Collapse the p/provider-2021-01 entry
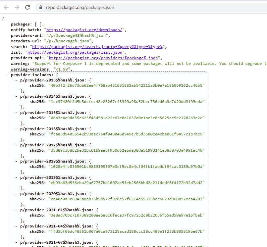This screenshot has height=247, width=267. click(16, 210)
